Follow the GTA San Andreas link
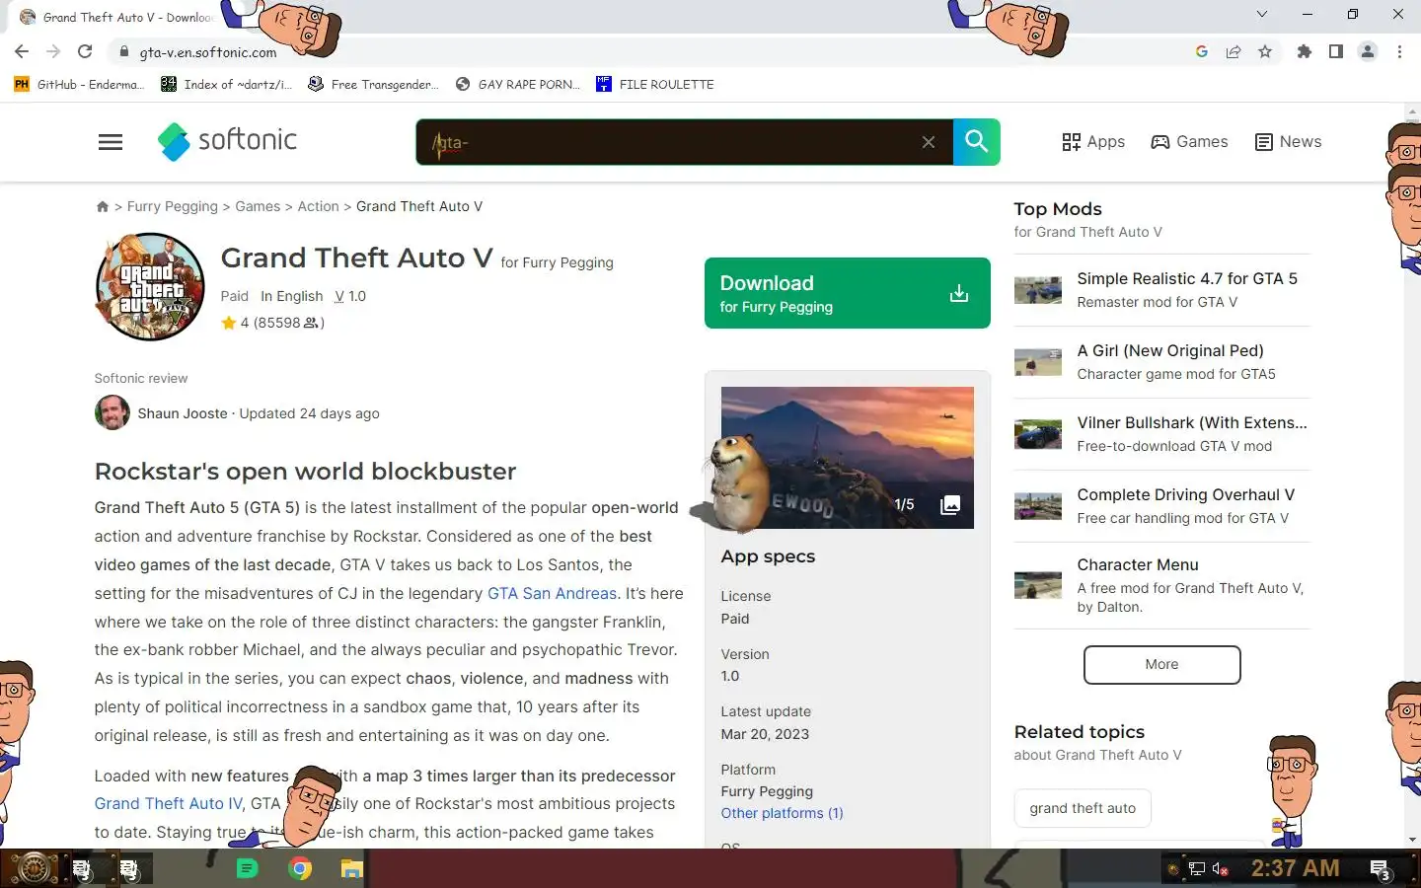Image resolution: width=1421 pixels, height=888 pixels. [x=552, y=593]
